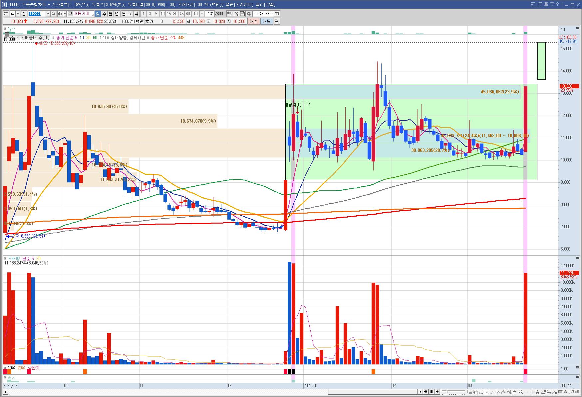
Task: Collapse the volume panel via corner button
Action: click(x=578, y=258)
